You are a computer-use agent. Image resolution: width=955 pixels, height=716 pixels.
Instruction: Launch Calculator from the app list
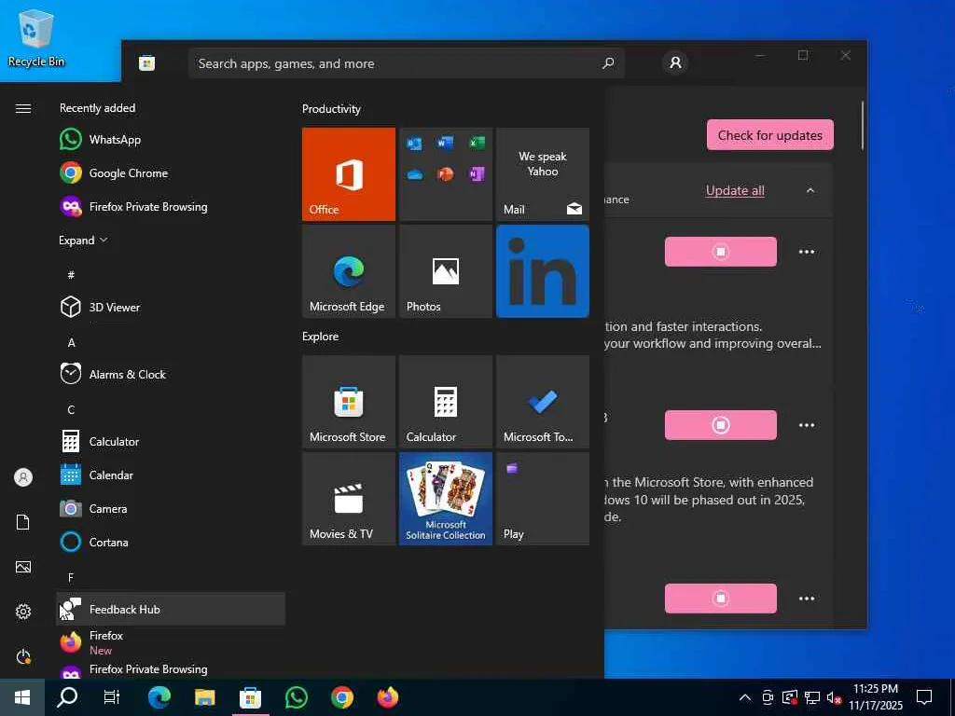pyautogui.click(x=171, y=441)
